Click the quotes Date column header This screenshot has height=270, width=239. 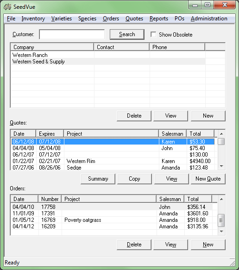[23, 134]
